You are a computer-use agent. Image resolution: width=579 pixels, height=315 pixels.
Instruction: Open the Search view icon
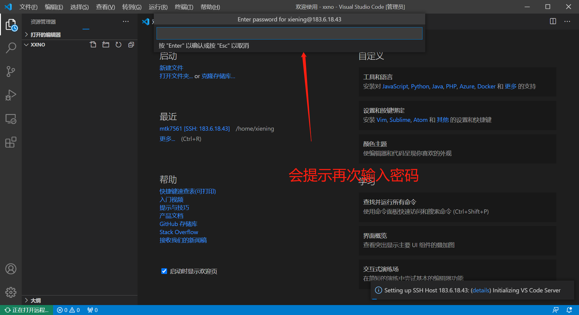point(11,48)
